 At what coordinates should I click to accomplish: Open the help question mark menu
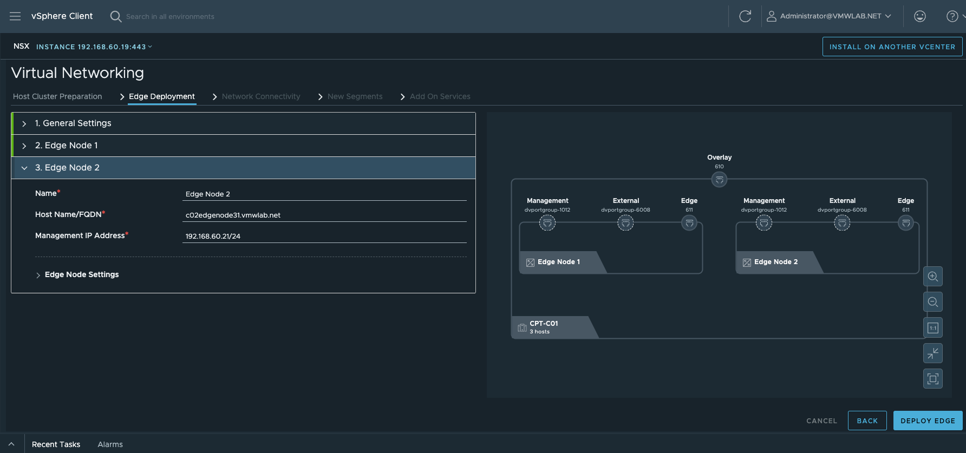952,16
